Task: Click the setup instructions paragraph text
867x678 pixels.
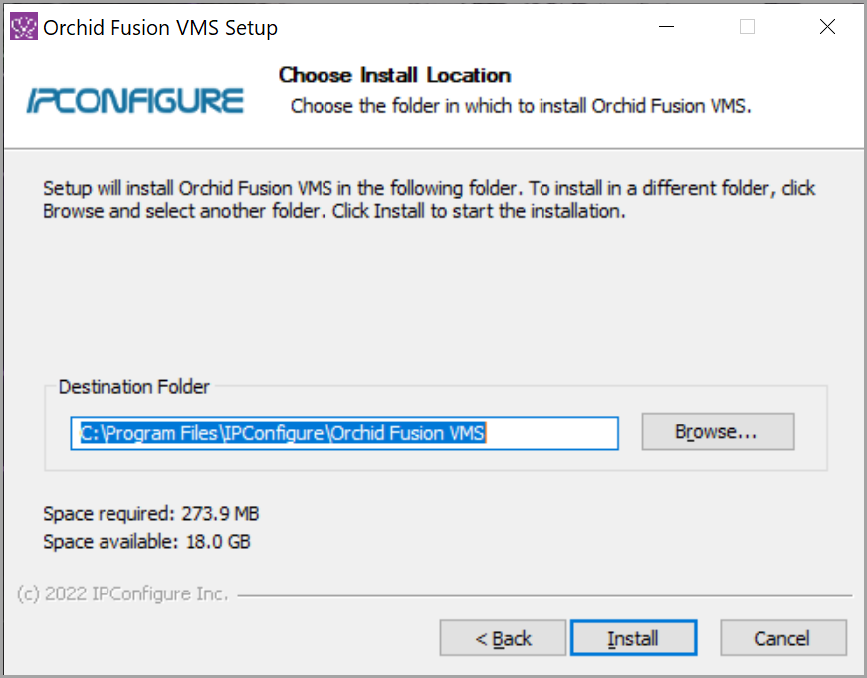Action: pyautogui.click(x=429, y=200)
